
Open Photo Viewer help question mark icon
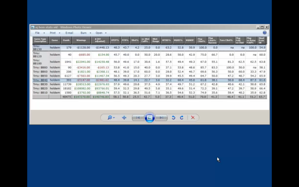tap(264, 33)
